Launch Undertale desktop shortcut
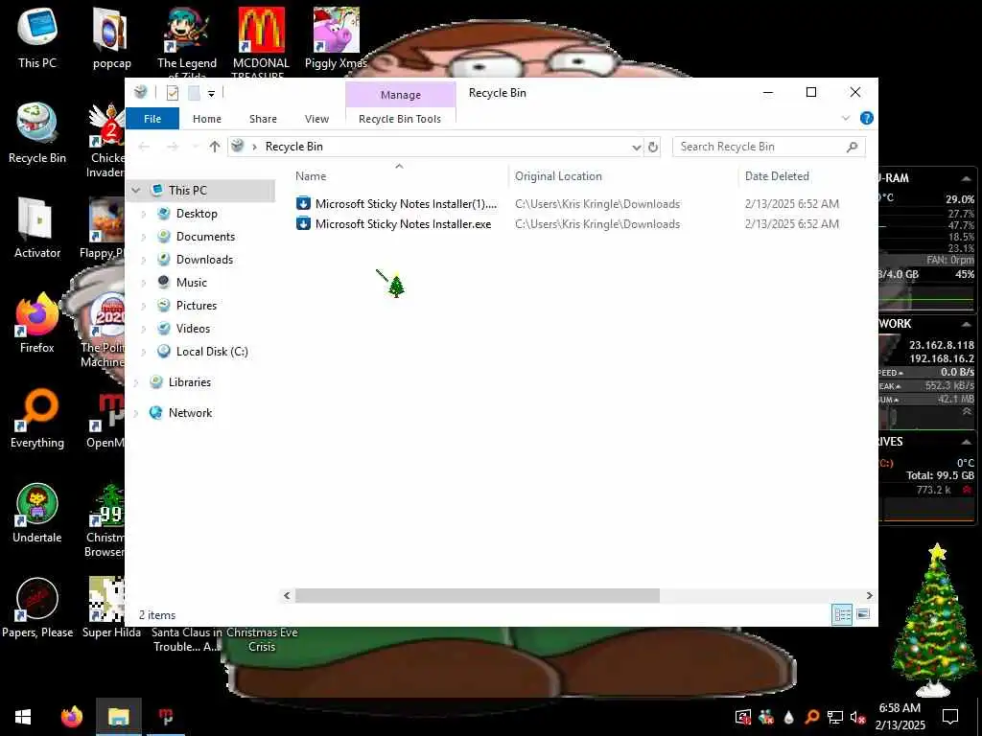Viewport: 982px width, 736px height. (37, 513)
